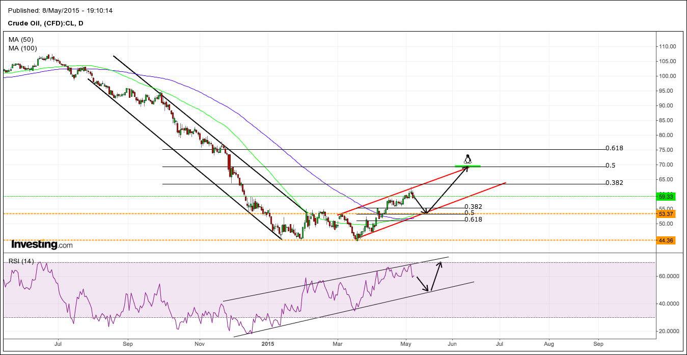
Task: Click the Mar time axis label
Action: [338, 344]
